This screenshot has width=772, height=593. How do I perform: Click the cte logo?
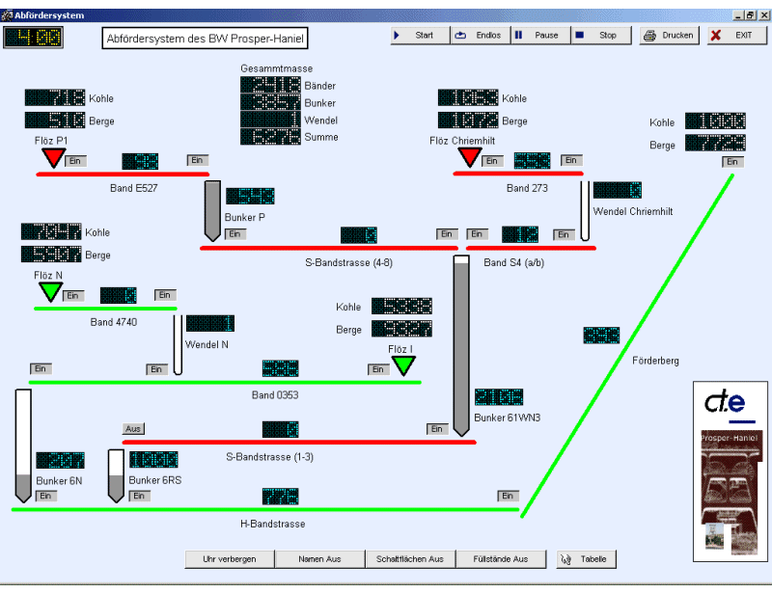click(x=730, y=405)
